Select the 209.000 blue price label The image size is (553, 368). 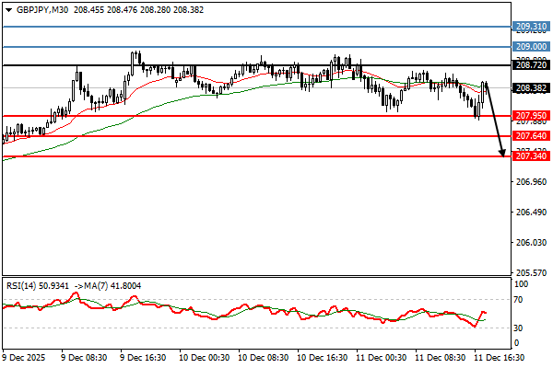[530, 46]
